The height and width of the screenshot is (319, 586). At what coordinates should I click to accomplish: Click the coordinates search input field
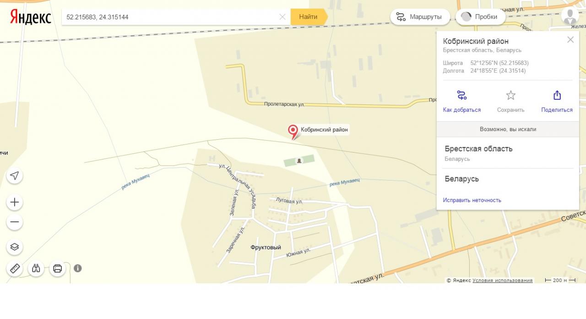[170, 17]
